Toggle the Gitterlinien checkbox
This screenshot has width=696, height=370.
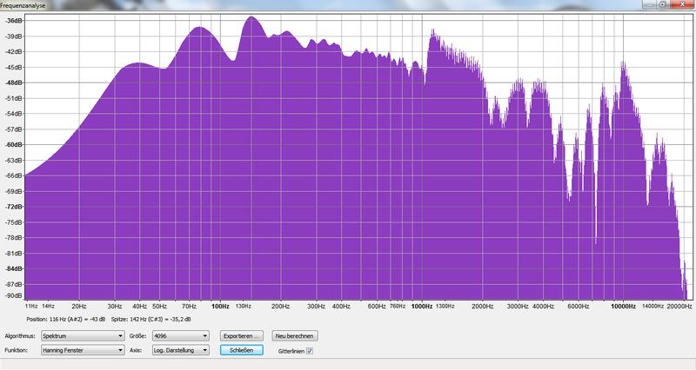(x=310, y=351)
